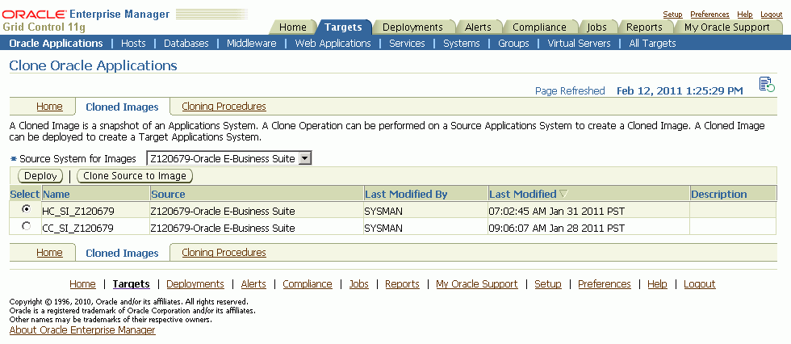The width and height of the screenshot is (791, 344).
Task: Go to the Compliance top tab
Action: (x=539, y=27)
